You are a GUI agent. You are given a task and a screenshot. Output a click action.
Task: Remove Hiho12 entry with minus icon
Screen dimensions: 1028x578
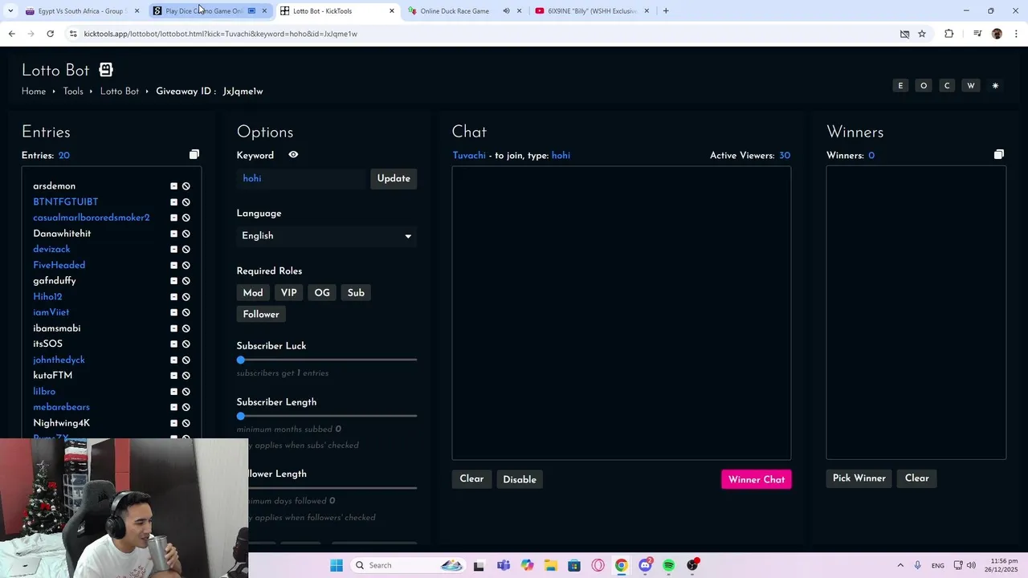click(173, 297)
